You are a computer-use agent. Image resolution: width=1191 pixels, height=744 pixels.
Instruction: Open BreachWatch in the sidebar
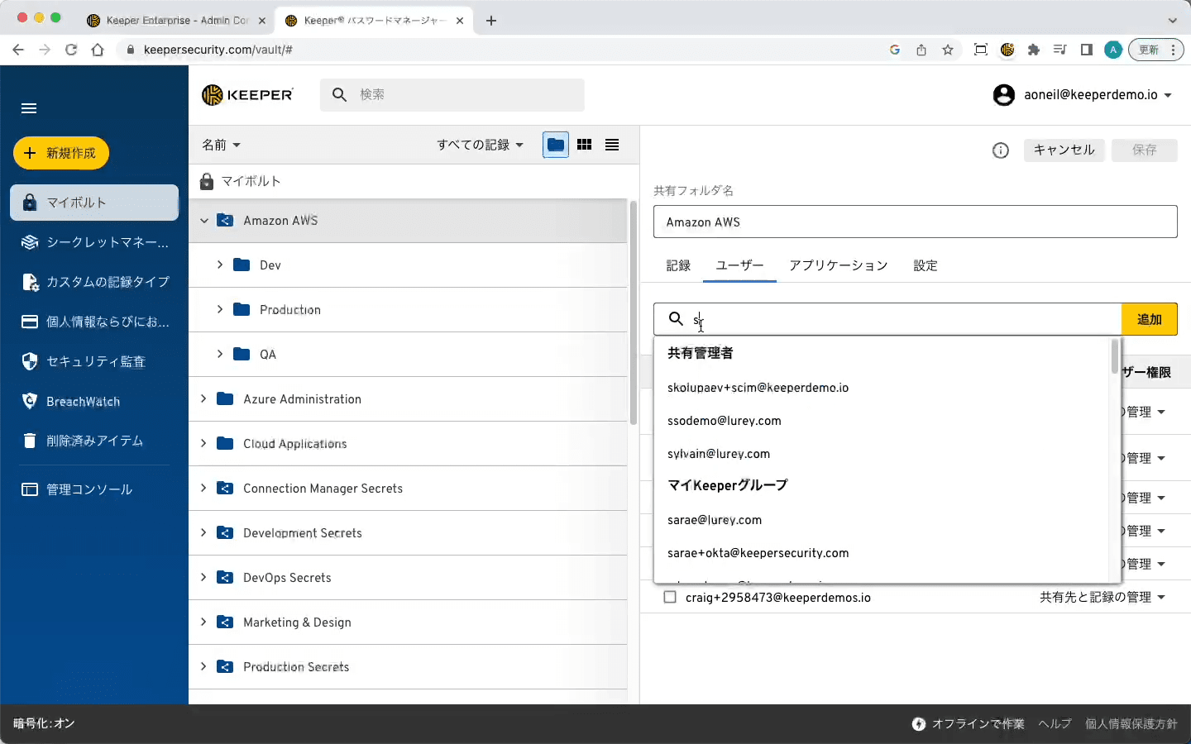83,402
